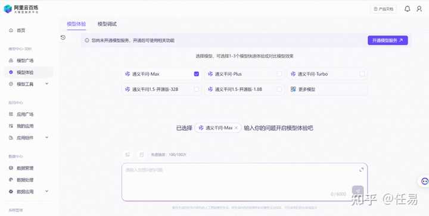
Task: Click the 模型工具 sidebar icon
Action: 11,84
